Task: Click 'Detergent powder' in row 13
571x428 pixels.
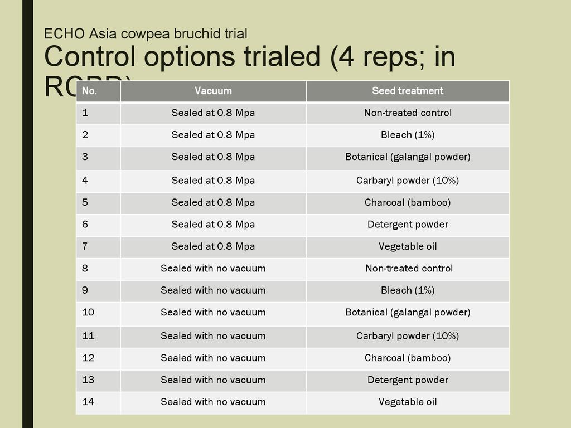Action: coord(408,380)
